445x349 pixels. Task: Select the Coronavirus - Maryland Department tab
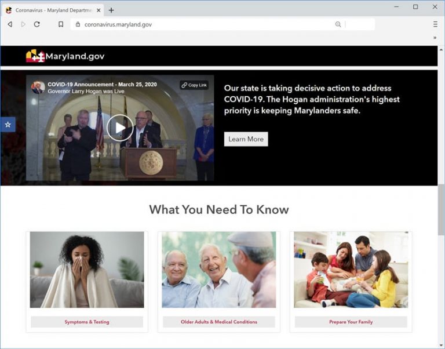pos(53,10)
